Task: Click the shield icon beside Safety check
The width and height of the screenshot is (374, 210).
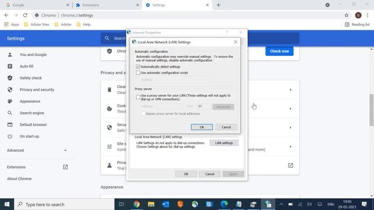Action: click(x=10, y=78)
